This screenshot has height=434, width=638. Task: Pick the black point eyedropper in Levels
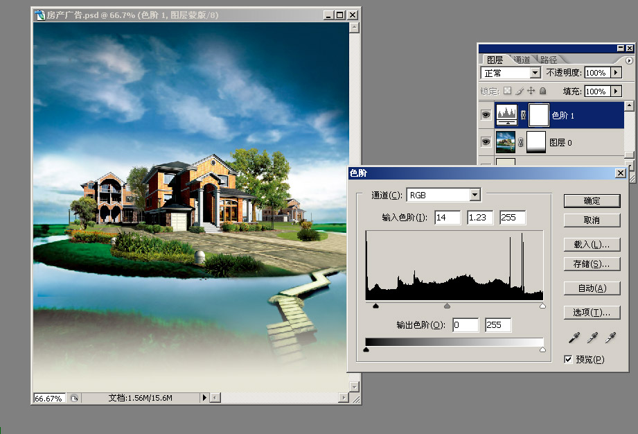574,338
